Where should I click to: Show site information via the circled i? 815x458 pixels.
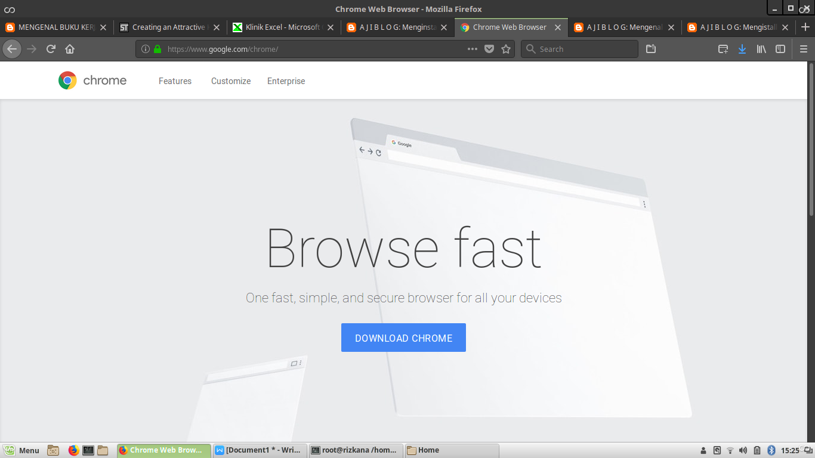point(146,49)
